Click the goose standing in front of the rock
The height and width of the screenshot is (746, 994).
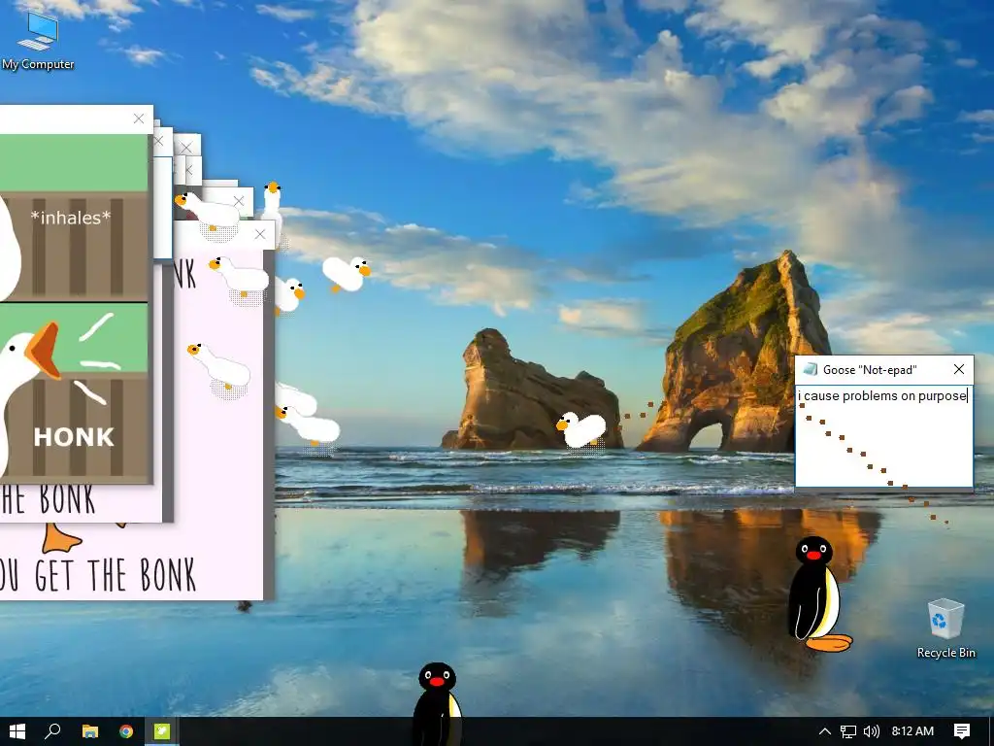tap(581, 430)
